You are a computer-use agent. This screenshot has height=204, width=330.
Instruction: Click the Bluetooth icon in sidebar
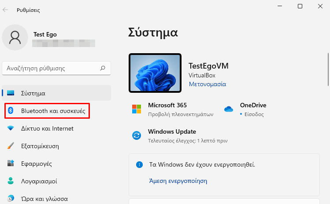coord(11,110)
